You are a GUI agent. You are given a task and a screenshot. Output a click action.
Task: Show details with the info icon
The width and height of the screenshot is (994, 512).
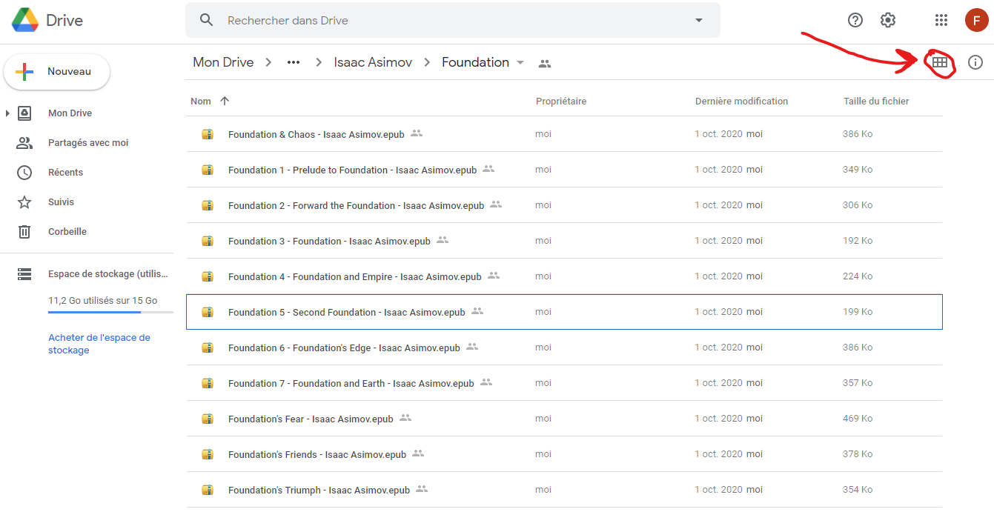pos(975,63)
